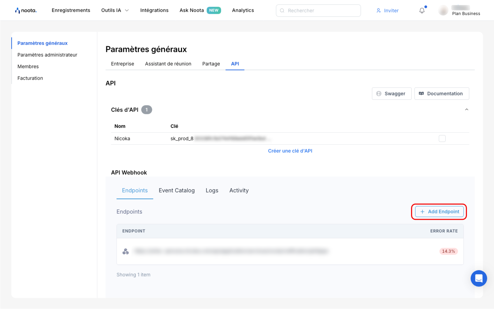Go to Facturation in sidebar

click(30, 78)
